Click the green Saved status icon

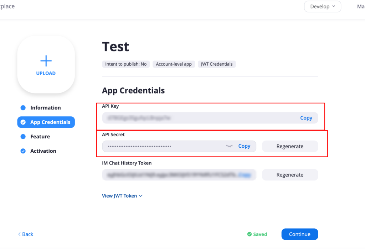pos(250,234)
